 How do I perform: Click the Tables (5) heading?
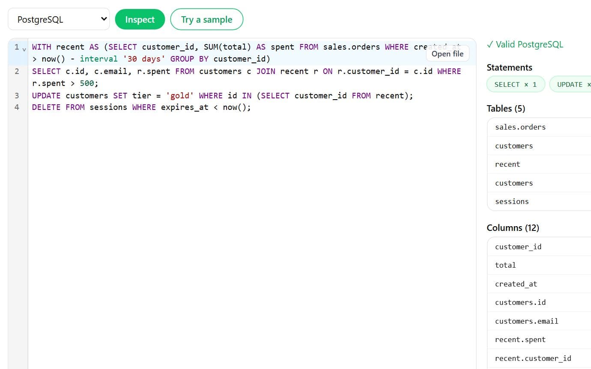tap(506, 109)
